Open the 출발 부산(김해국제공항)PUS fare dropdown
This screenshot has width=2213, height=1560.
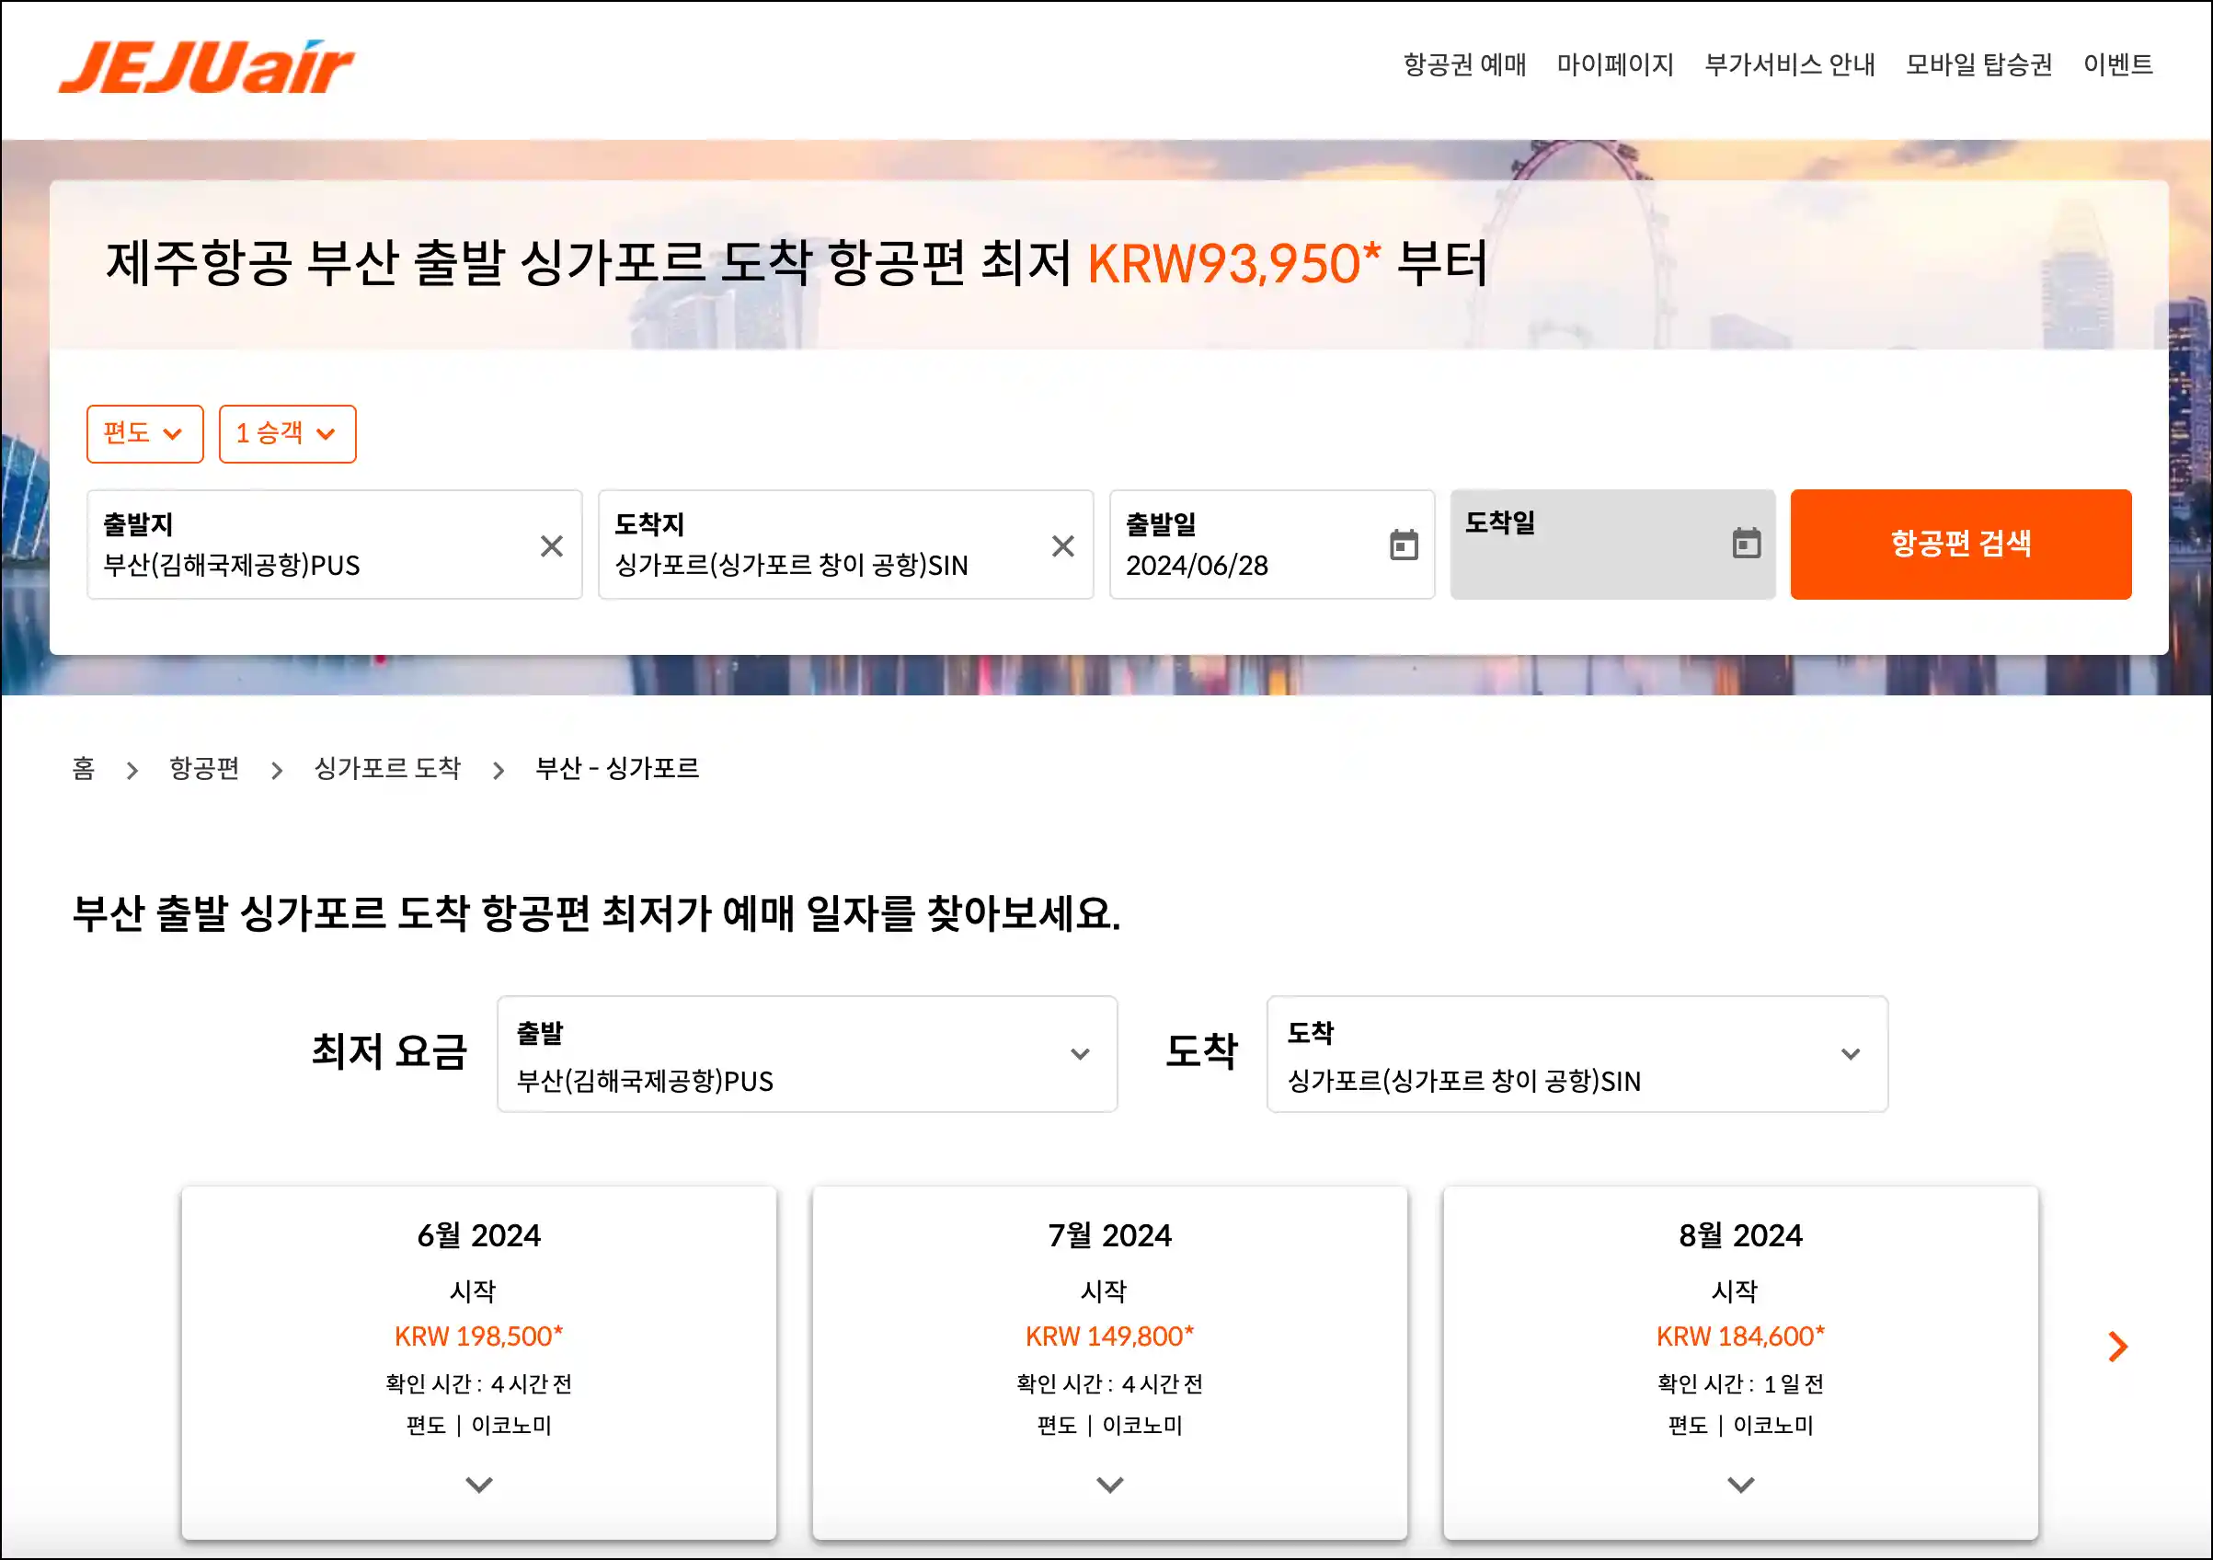(x=807, y=1054)
